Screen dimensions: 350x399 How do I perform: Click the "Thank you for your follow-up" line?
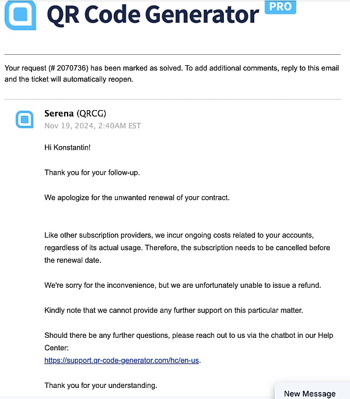click(92, 173)
